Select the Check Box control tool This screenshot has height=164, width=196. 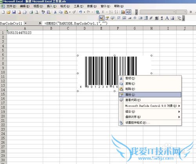(119, 18)
